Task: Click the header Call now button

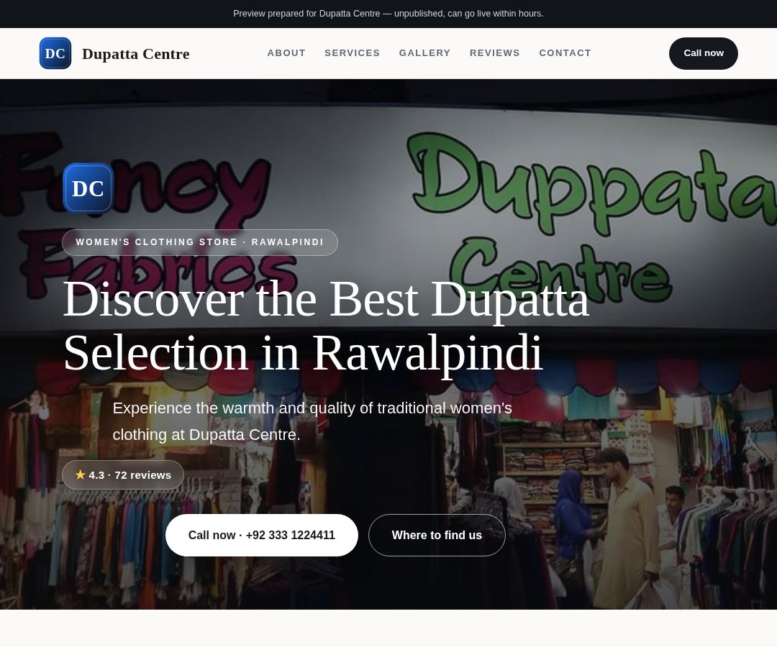Action: click(703, 53)
